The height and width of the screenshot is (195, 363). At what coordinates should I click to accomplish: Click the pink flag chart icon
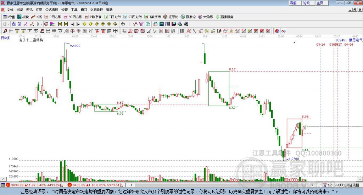pyautogui.click(x=52, y=24)
